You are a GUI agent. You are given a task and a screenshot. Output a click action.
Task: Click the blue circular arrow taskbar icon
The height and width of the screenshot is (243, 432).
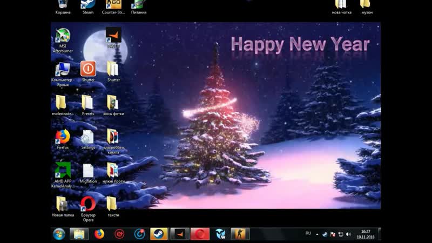pyautogui.click(x=139, y=234)
